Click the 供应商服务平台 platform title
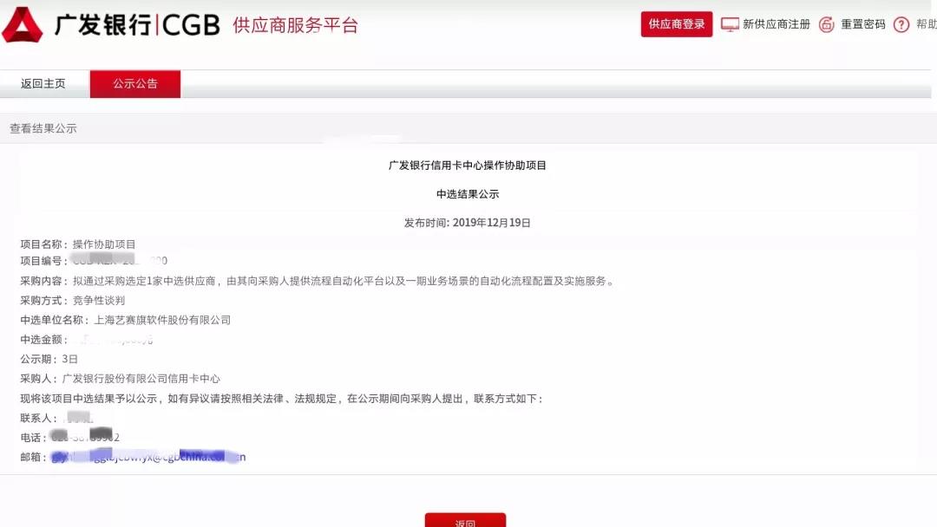Image resolution: width=937 pixels, height=527 pixels. [x=295, y=24]
